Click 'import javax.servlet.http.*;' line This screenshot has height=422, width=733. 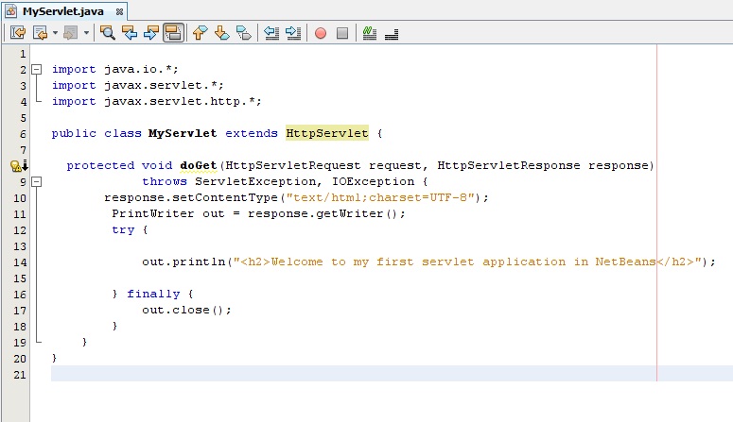[x=157, y=101]
